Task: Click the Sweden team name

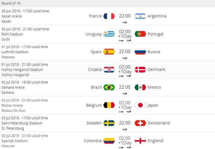Action: [94, 123]
